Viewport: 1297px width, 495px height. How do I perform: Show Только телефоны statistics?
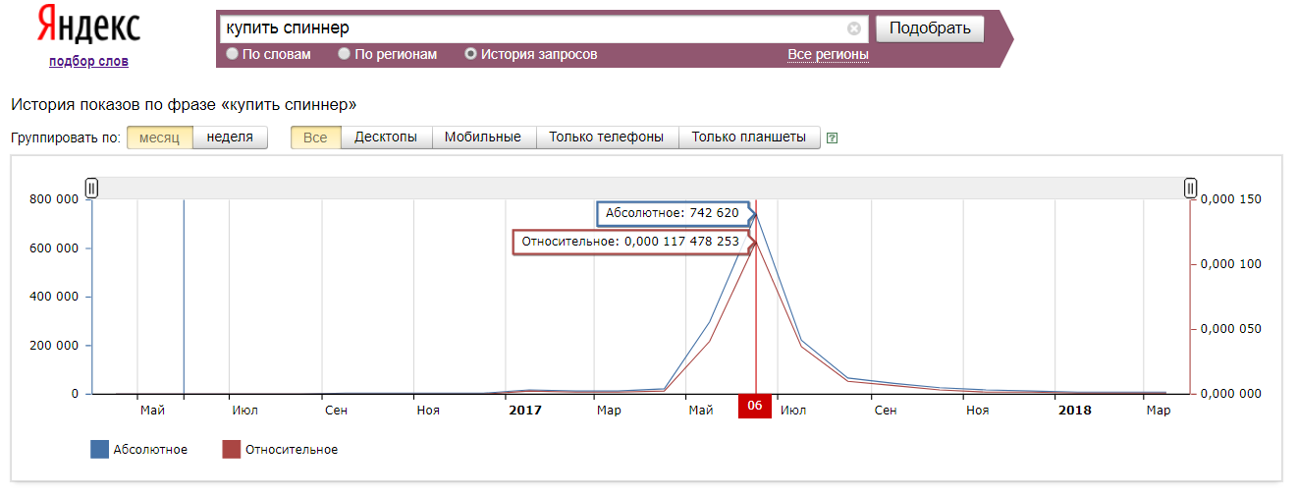[x=606, y=137]
